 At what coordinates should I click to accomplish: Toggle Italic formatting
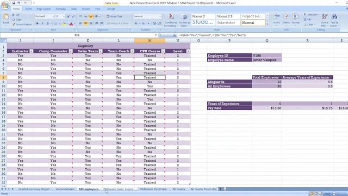tap(42, 23)
